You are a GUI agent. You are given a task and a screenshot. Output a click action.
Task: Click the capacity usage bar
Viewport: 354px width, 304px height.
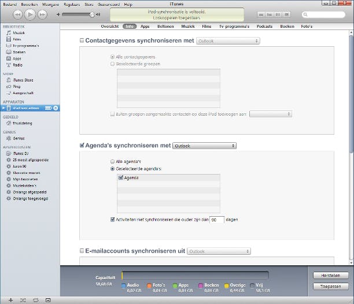tap(195, 275)
